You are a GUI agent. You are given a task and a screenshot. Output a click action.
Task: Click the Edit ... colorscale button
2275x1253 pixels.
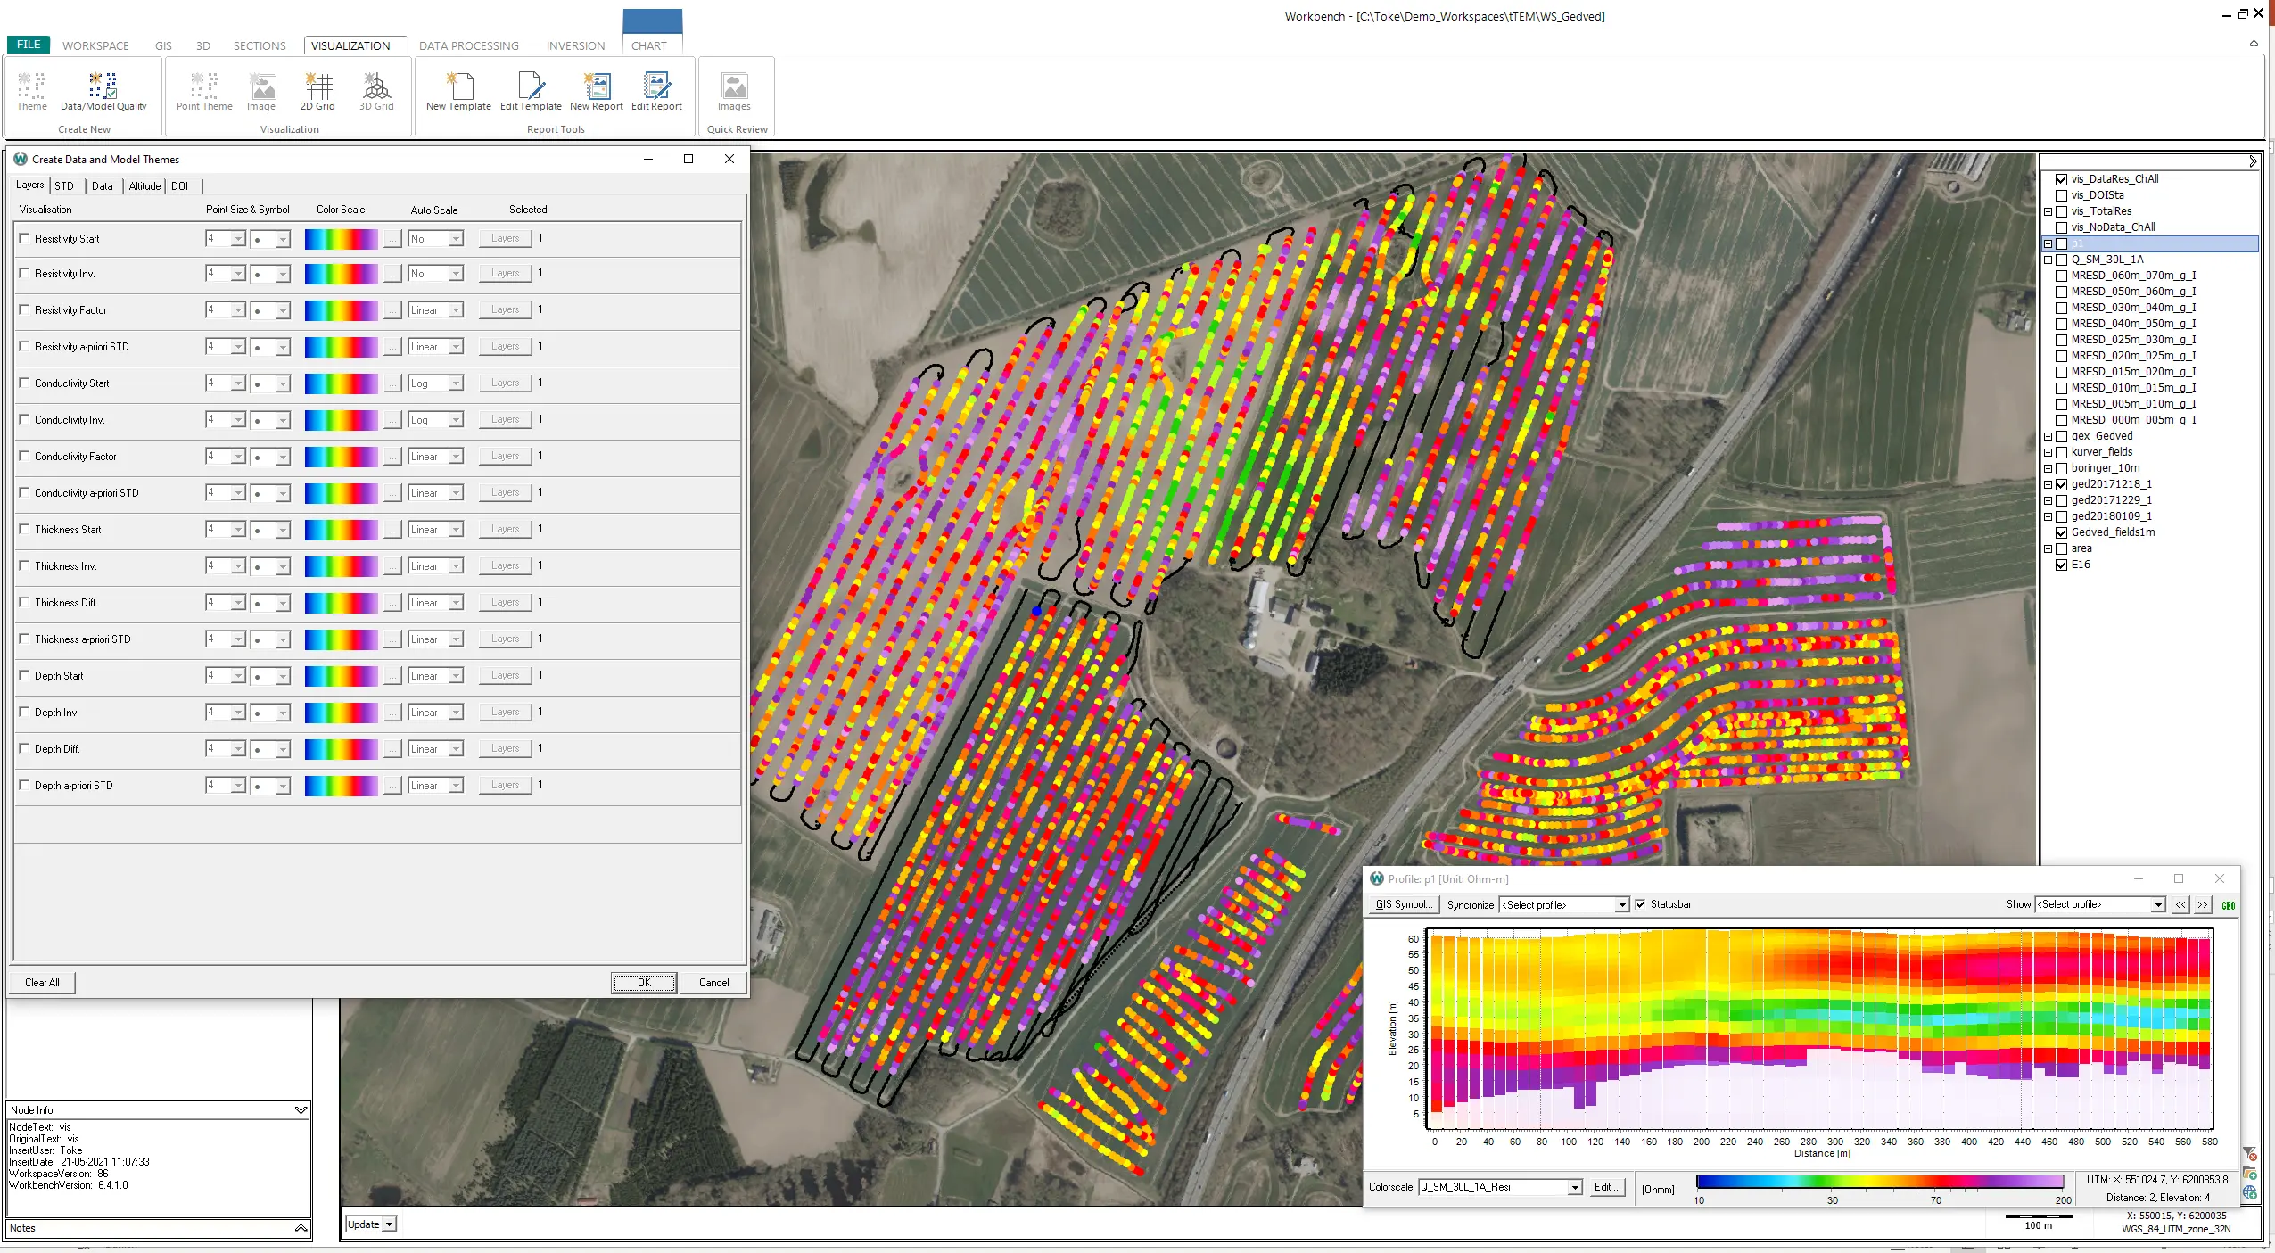click(x=1607, y=1187)
